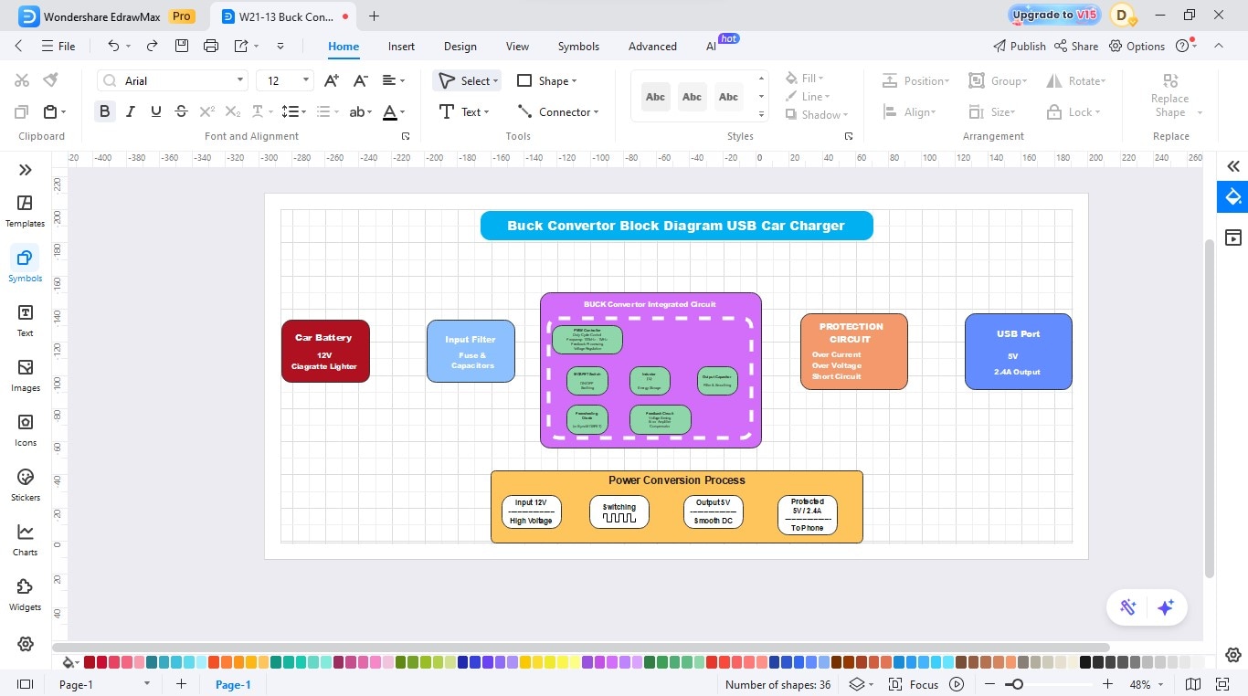Switch to the Insert ribbon tab
This screenshot has height=696, width=1248.
401,47
